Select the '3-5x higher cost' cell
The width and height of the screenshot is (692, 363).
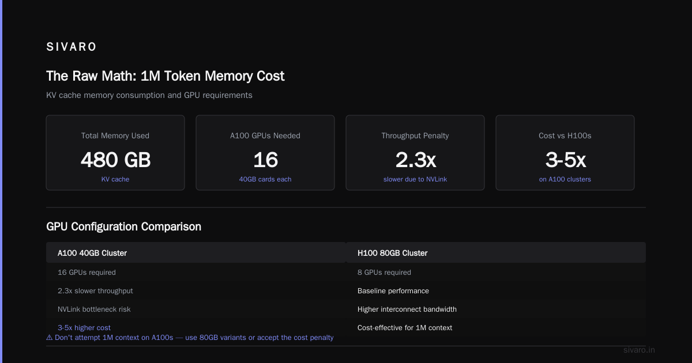pyautogui.click(x=196, y=328)
